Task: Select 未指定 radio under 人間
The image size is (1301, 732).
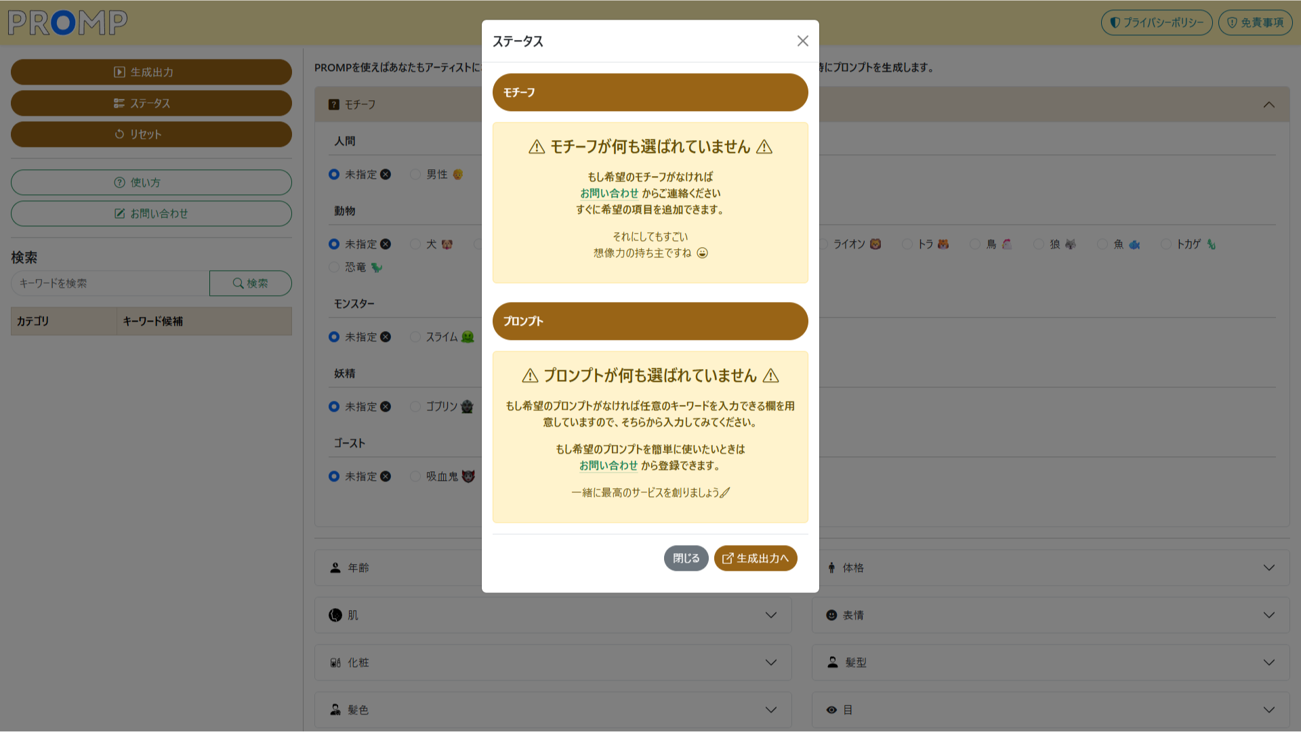Action: coord(334,175)
